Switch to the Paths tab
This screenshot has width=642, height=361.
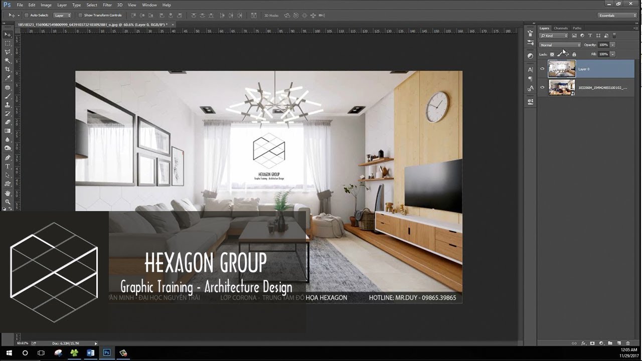[577, 28]
